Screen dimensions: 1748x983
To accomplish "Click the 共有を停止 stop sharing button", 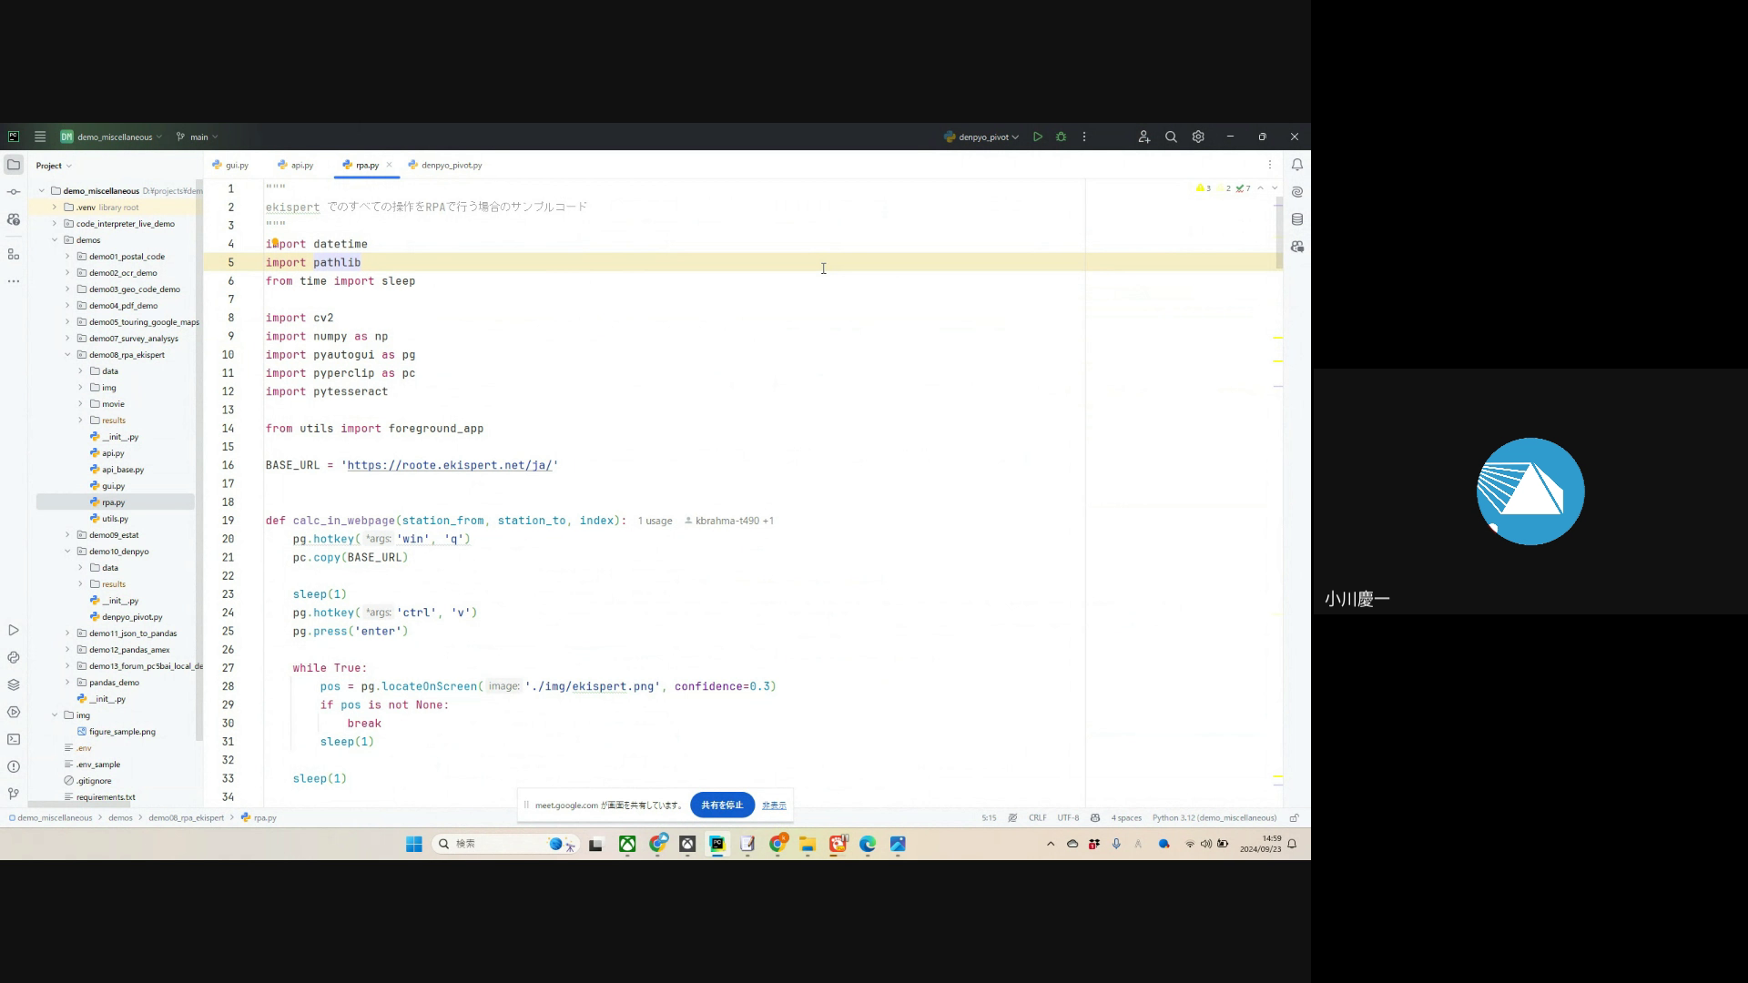I will [722, 805].
